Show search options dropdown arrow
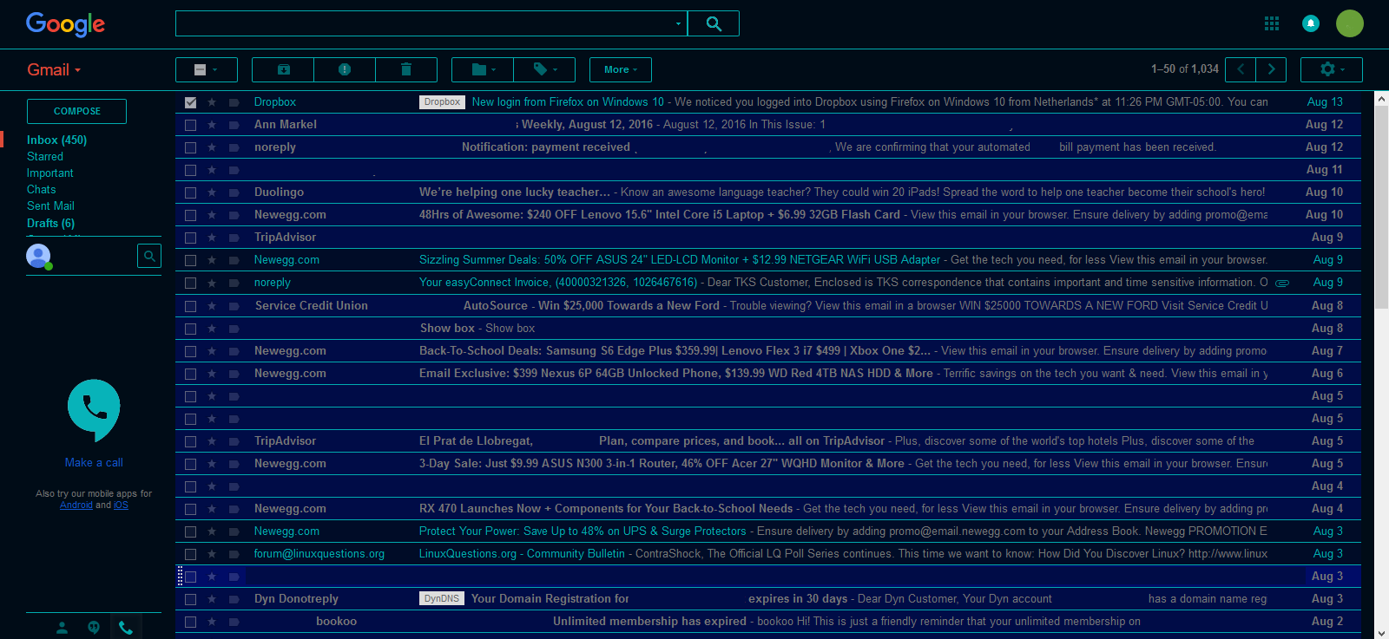The image size is (1389, 639). 678,23
